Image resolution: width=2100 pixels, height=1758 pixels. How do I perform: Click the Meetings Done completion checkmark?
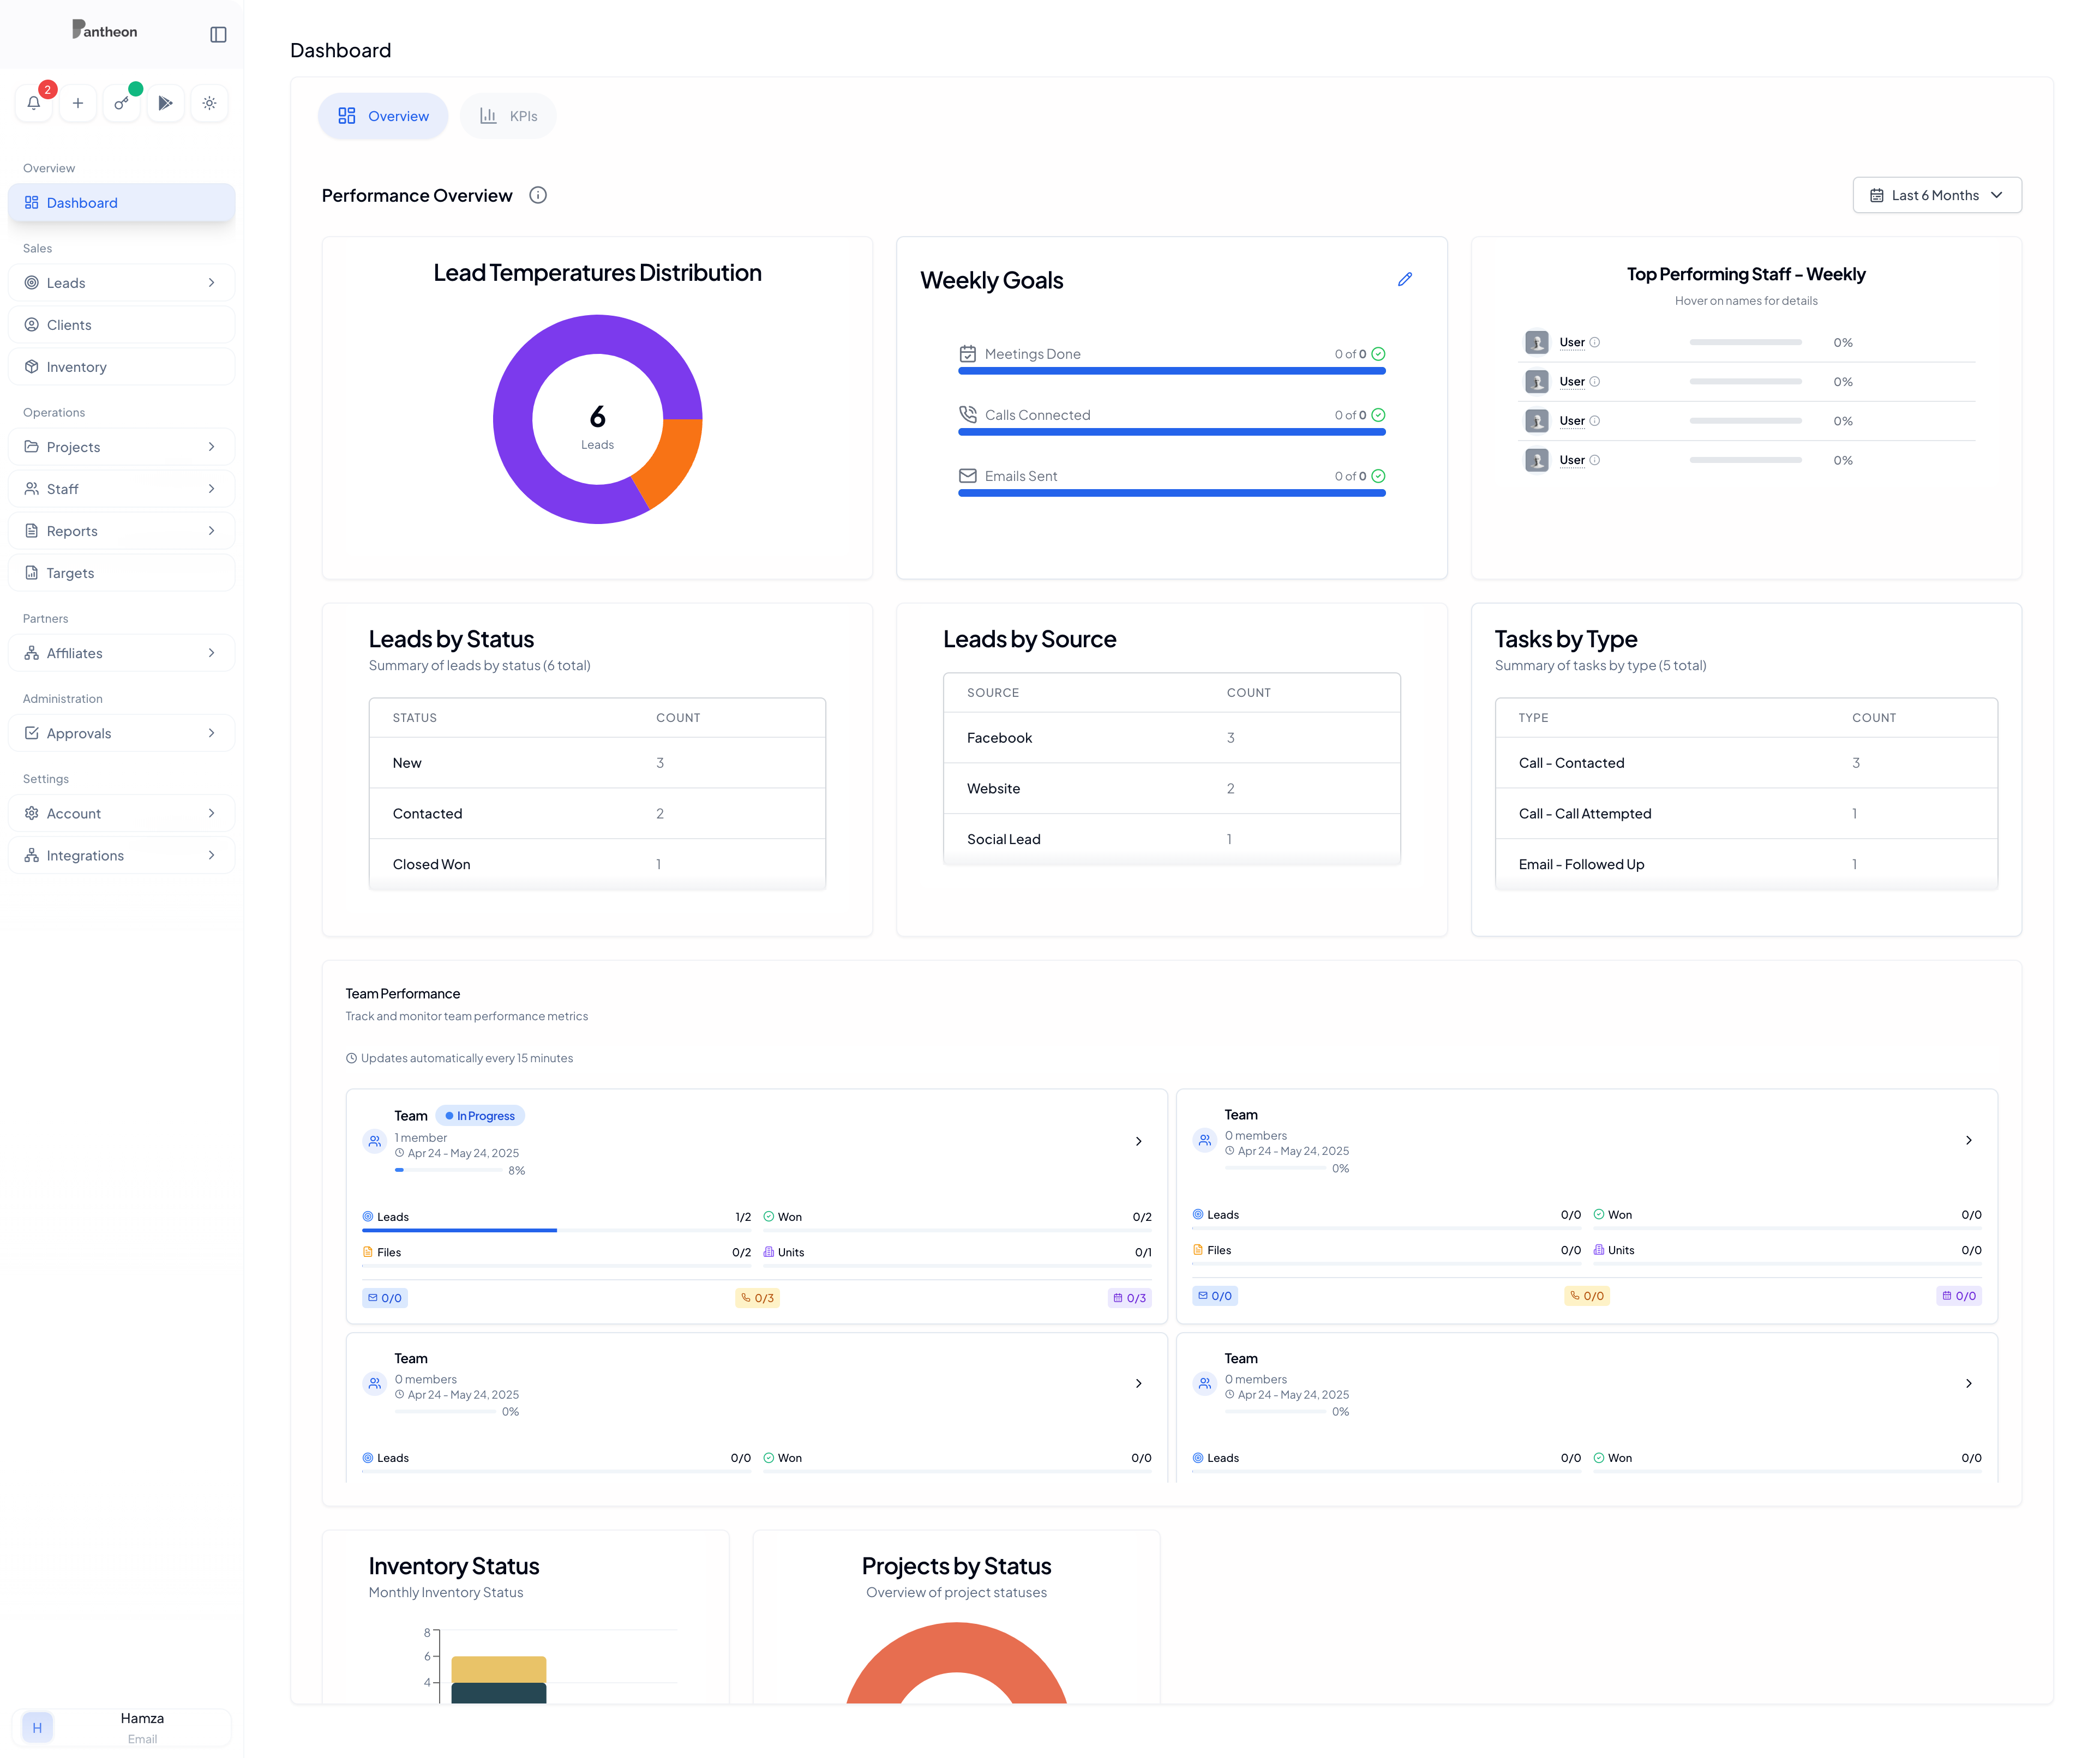point(1378,353)
